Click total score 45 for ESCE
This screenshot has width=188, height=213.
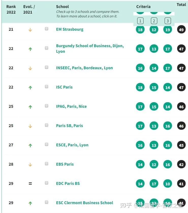pyautogui.click(x=181, y=145)
